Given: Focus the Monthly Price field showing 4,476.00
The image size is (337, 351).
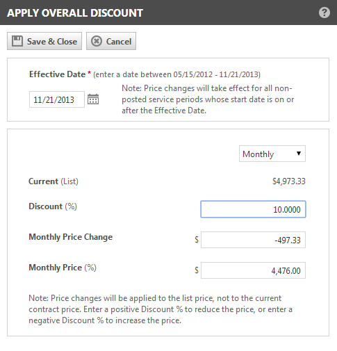Looking at the screenshot, I should (253, 270).
